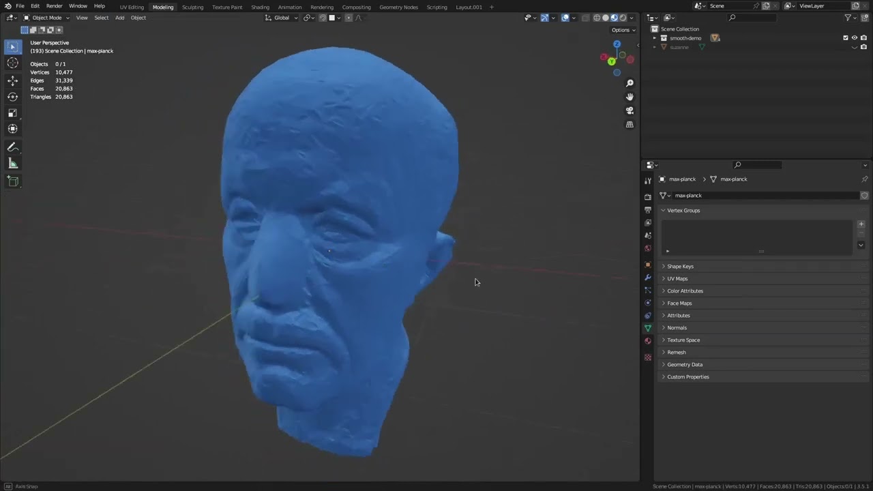The height and width of the screenshot is (491, 873).
Task: Open the File menu
Action: coord(20,6)
